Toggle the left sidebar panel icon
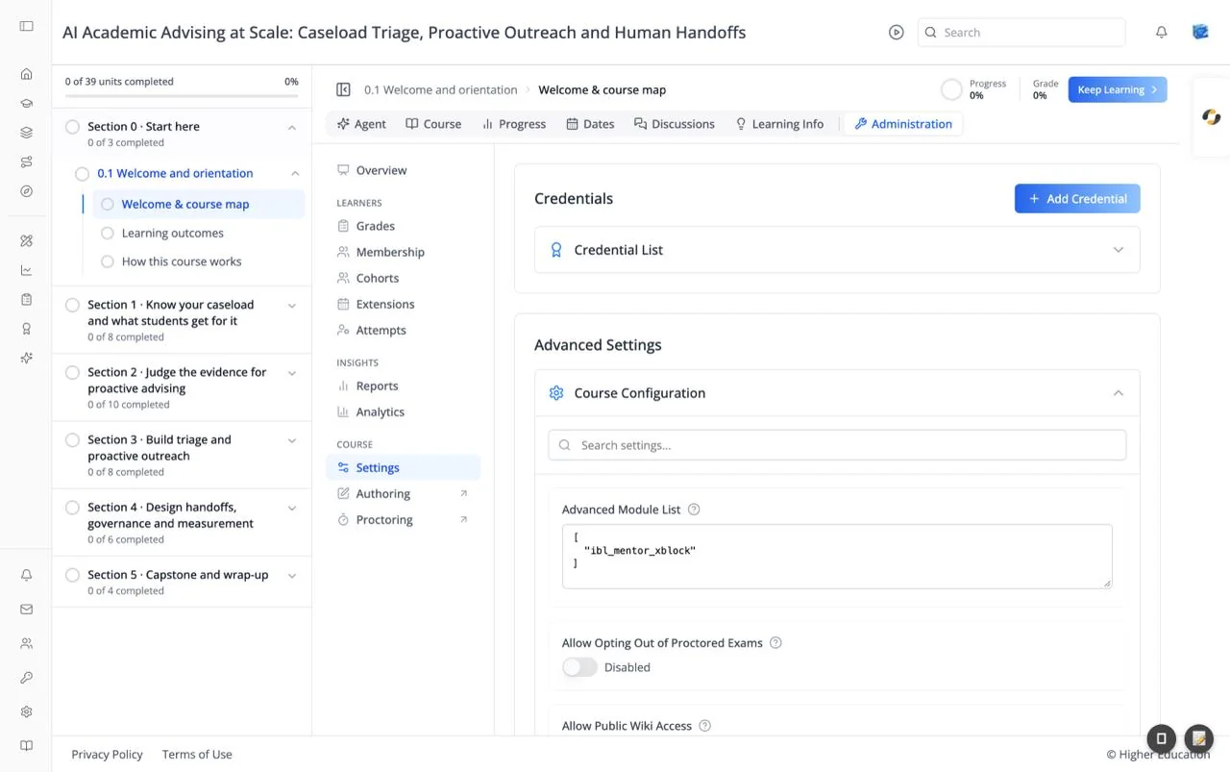Viewport: 1230px width, 772px height. click(26, 26)
